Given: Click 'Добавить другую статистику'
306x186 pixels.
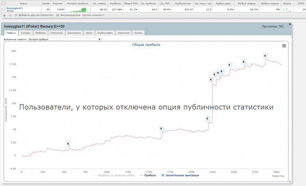Looking at the screenshot, I should coord(36,15).
